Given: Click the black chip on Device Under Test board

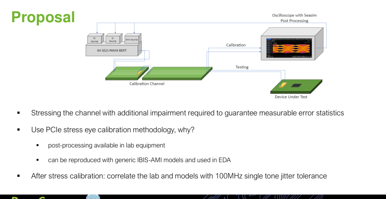Looking at the screenshot, I should click(297, 85).
